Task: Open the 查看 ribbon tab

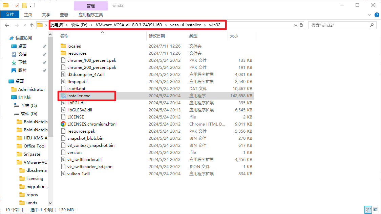Action: pyautogui.click(x=64, y=15)
